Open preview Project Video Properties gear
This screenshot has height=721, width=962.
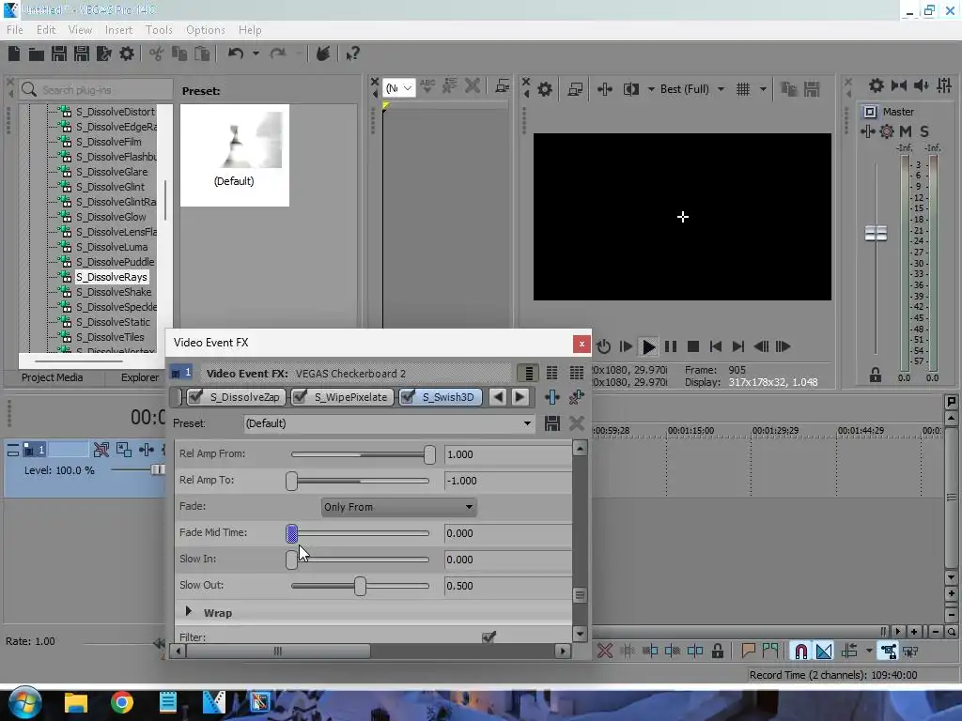(x=545, y=89)
